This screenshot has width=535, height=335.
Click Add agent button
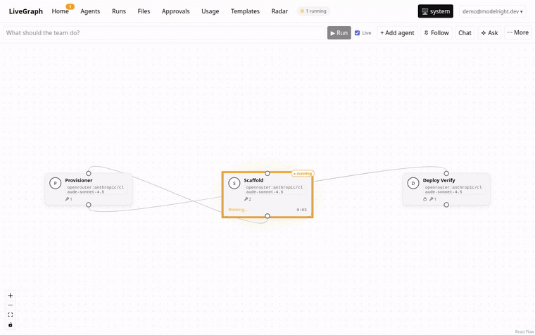pos(397,33)
